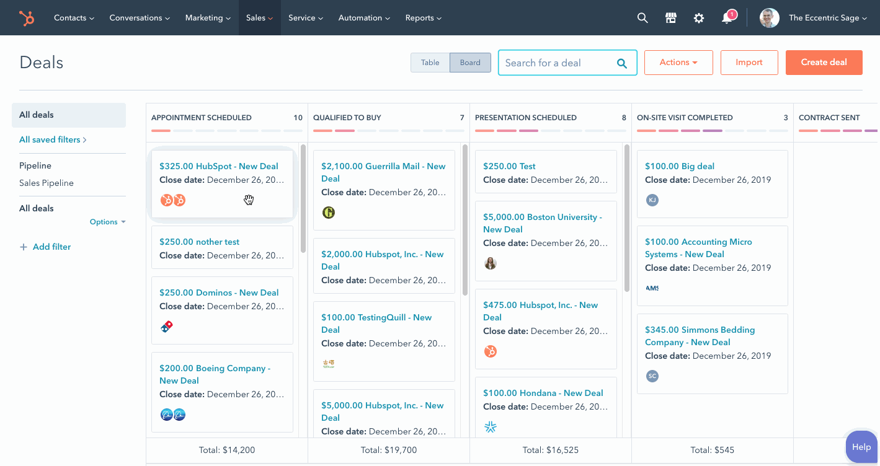Open the Settings gear icon
Viewport: 880px width, 466px height.
[x=699, y=18]
